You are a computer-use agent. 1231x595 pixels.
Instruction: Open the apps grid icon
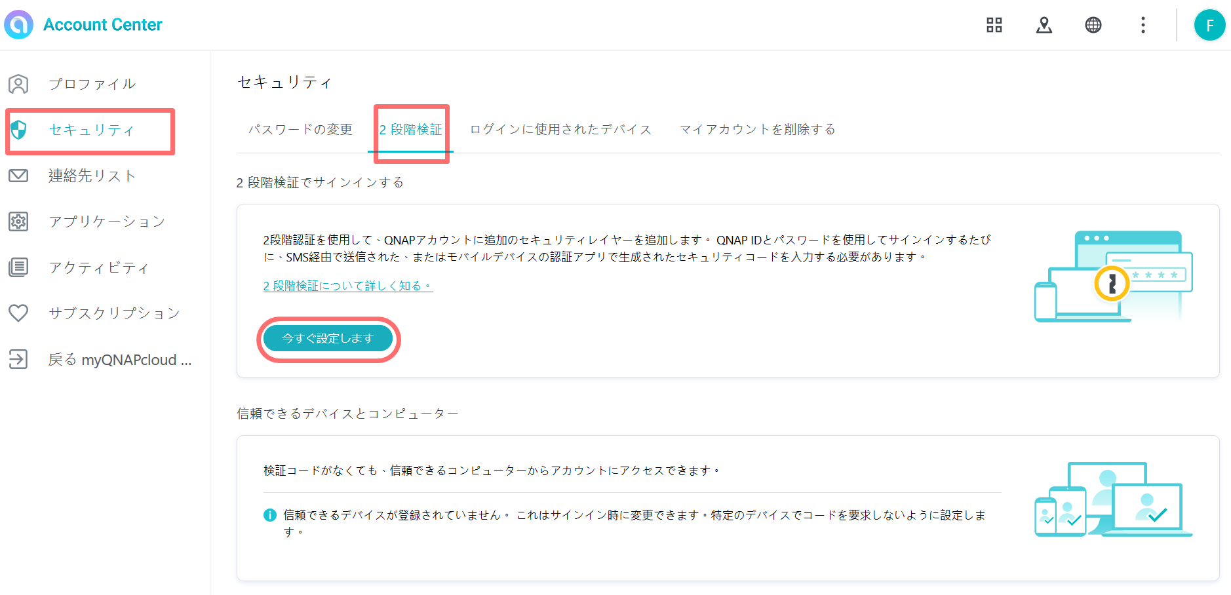coord(994,25)
